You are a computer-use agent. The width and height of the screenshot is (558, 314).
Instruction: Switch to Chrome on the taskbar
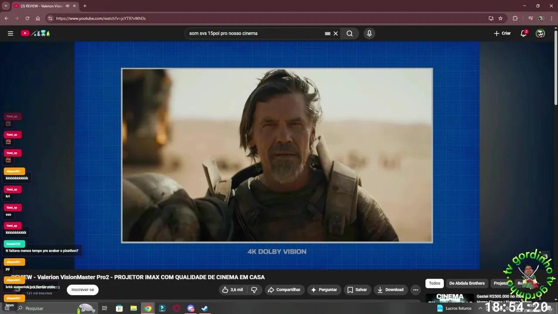148,308
